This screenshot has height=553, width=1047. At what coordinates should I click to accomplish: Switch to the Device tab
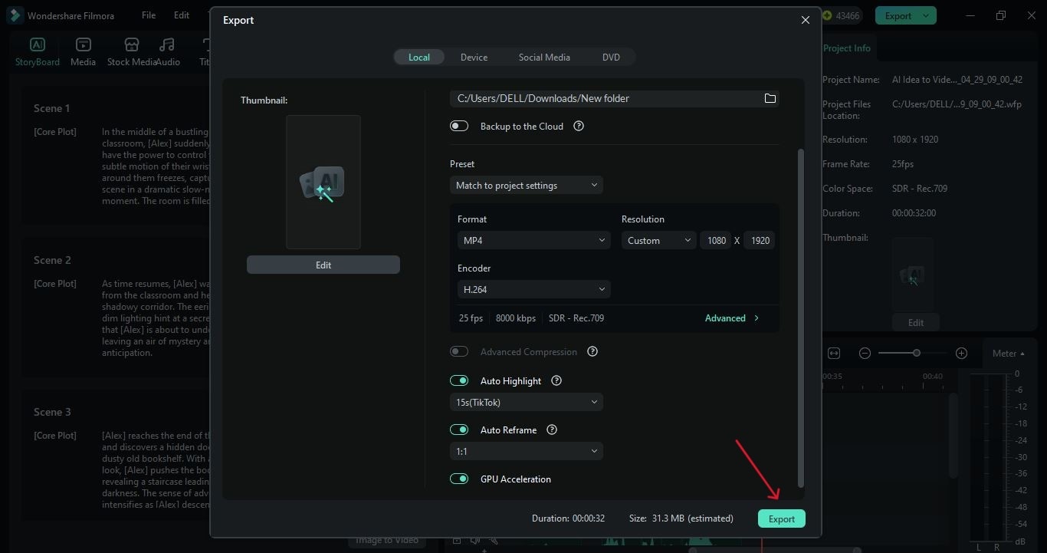pyautogui.click(x=474, y=57)
